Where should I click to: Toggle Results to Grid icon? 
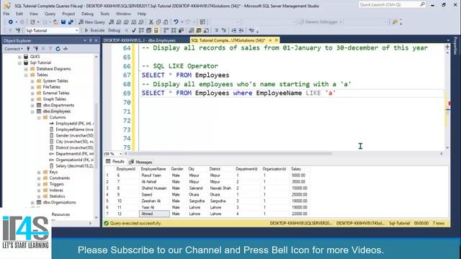(199, 30)
